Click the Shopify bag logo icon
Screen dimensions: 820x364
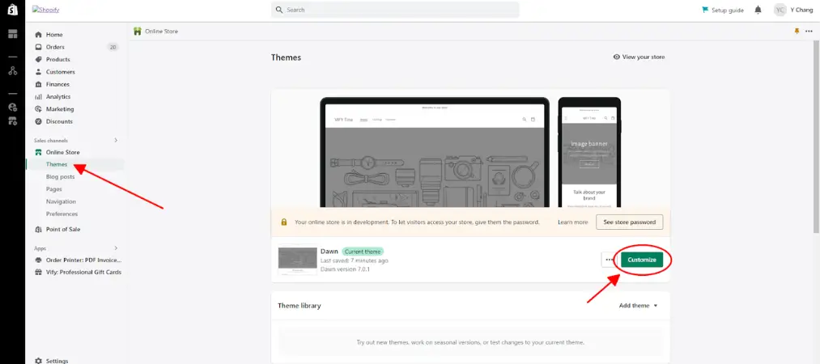click(13, 10)
